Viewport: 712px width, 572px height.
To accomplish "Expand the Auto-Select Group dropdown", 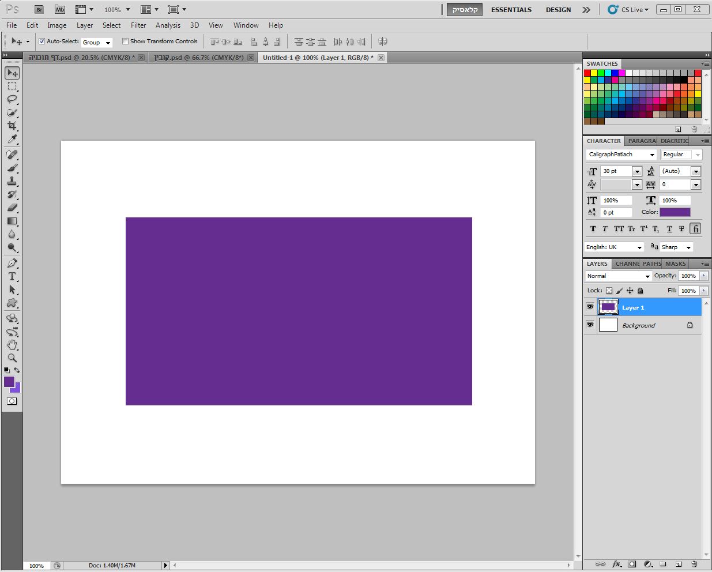I will (x=96, y=42).
